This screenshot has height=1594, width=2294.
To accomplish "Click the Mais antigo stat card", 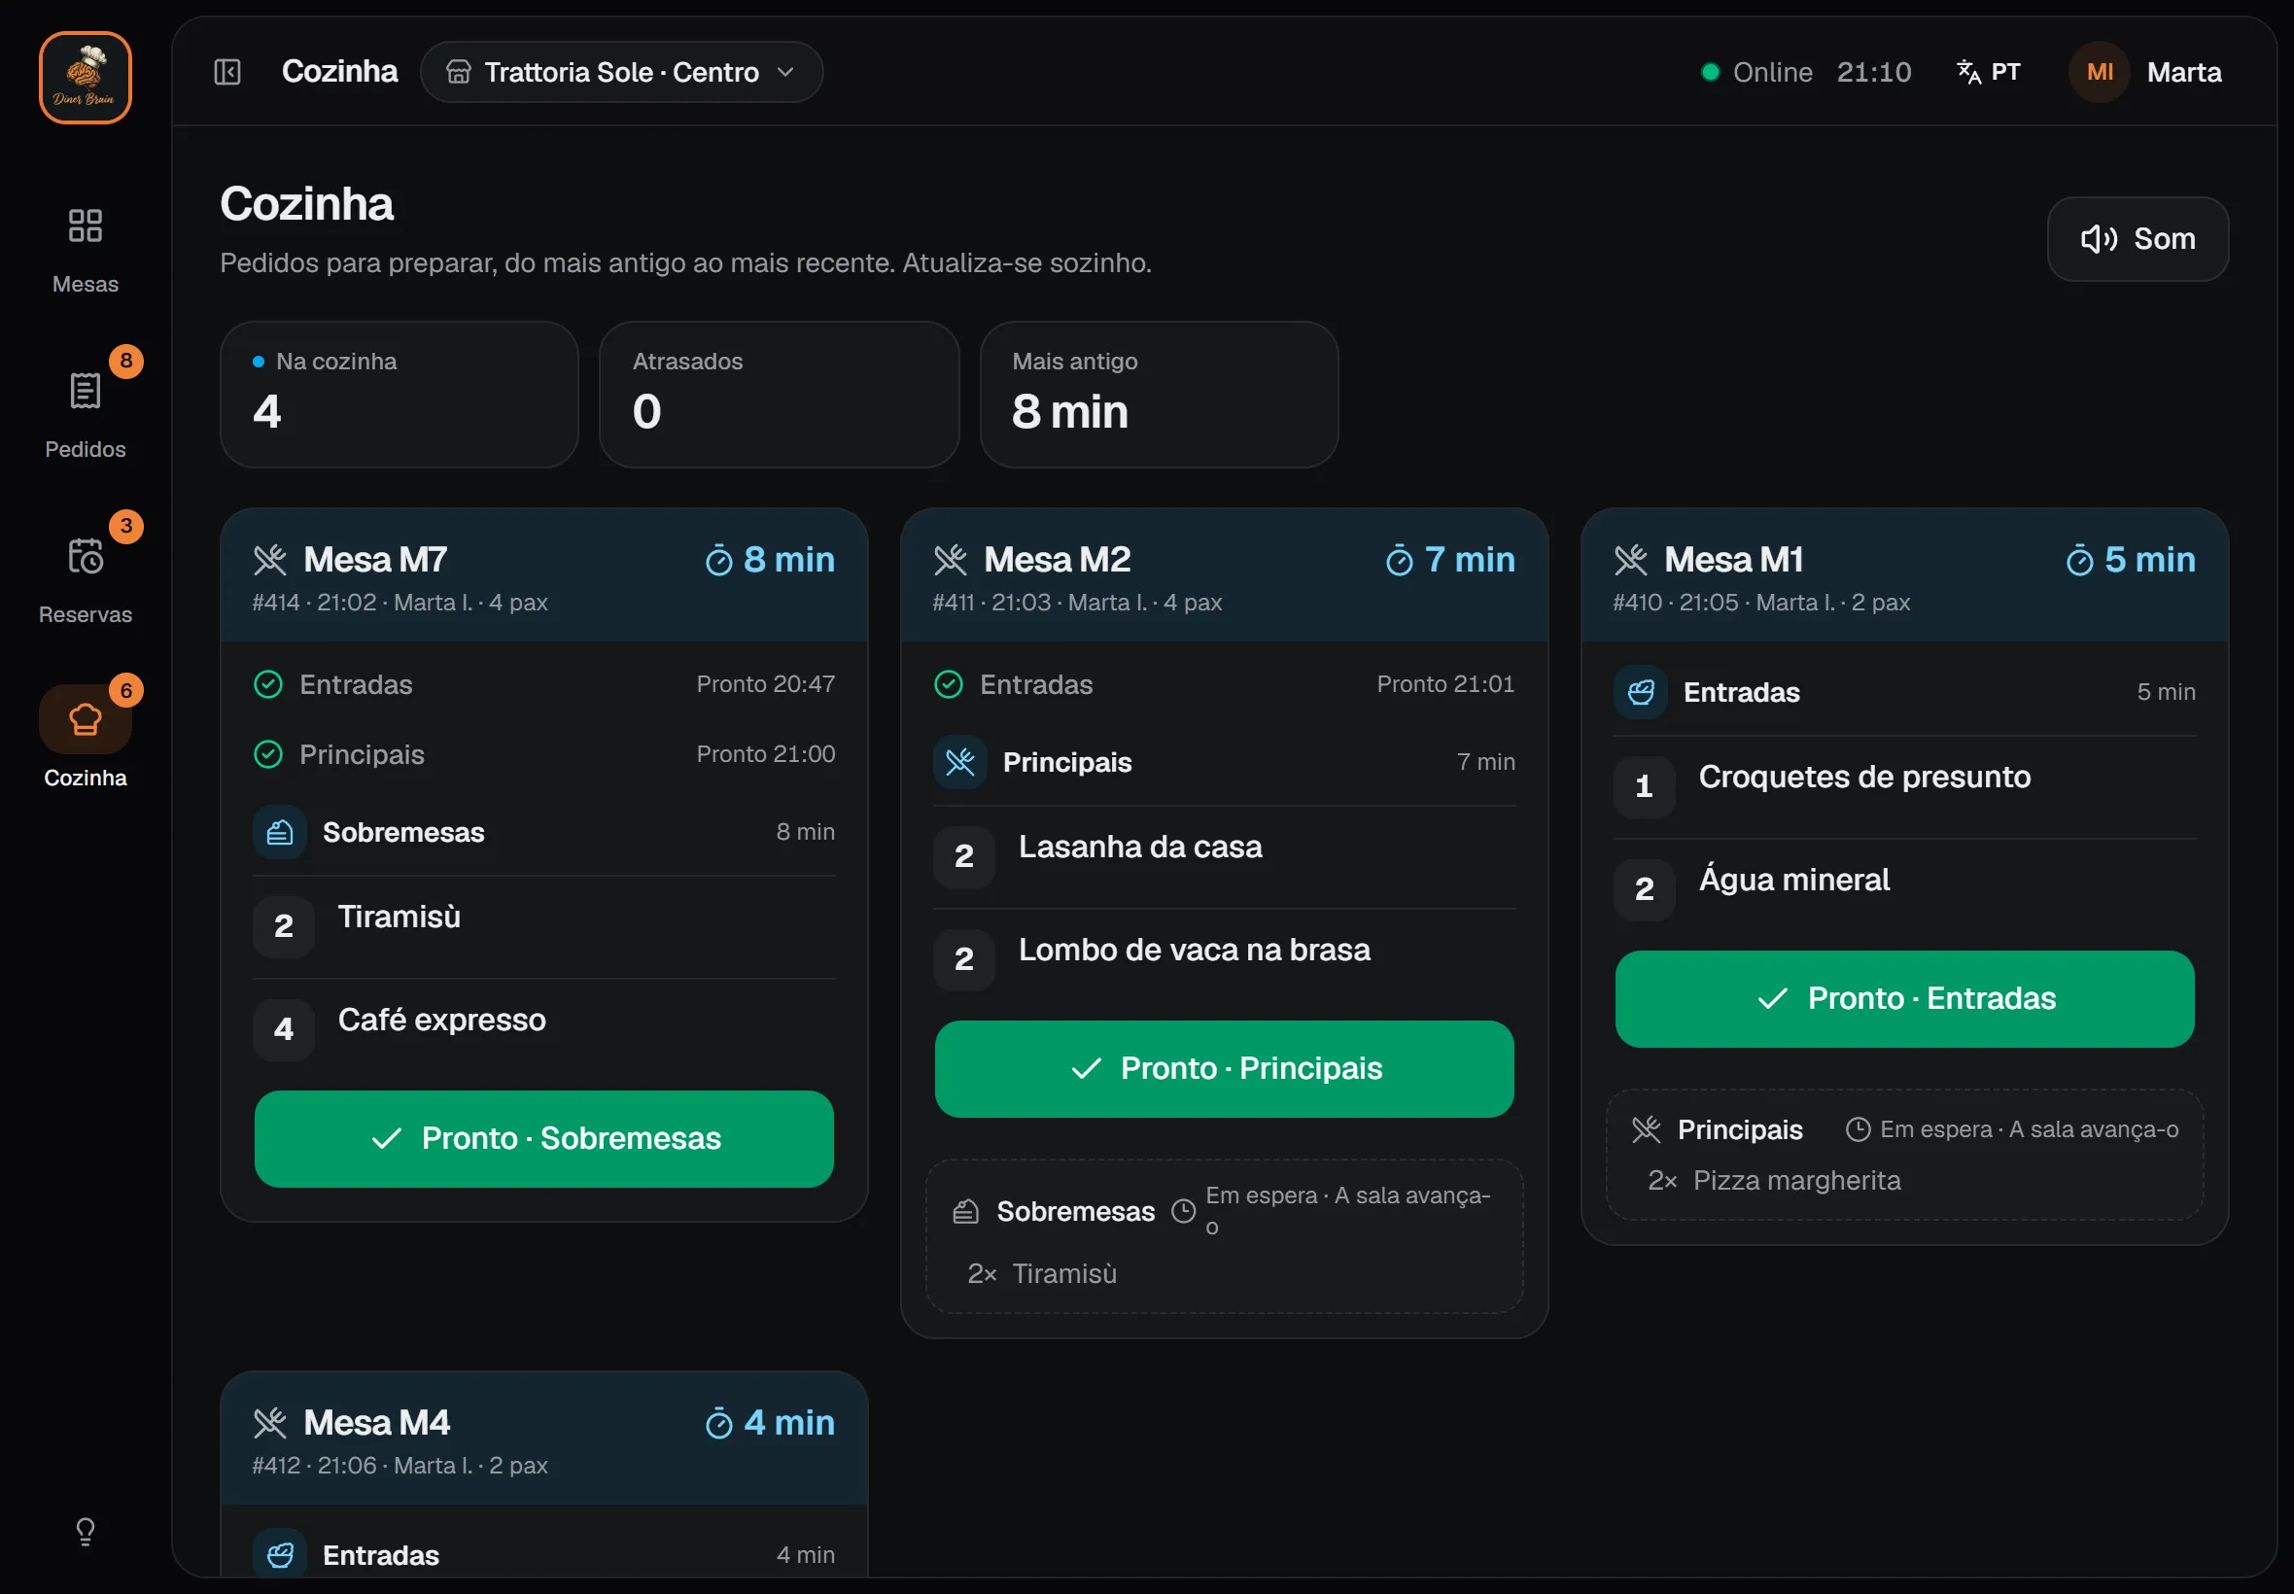I will click(x=1159, y=395).
